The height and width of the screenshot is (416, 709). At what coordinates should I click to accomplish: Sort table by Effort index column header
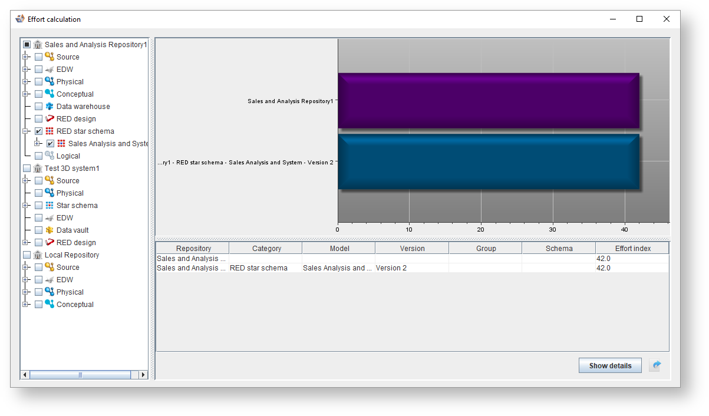632,249
